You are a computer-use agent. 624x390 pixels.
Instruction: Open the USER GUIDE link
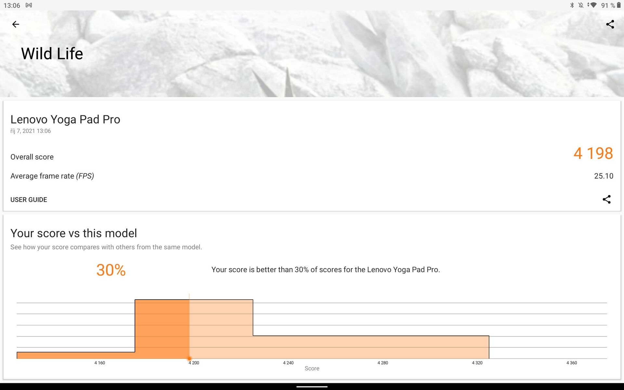[29, 200]
